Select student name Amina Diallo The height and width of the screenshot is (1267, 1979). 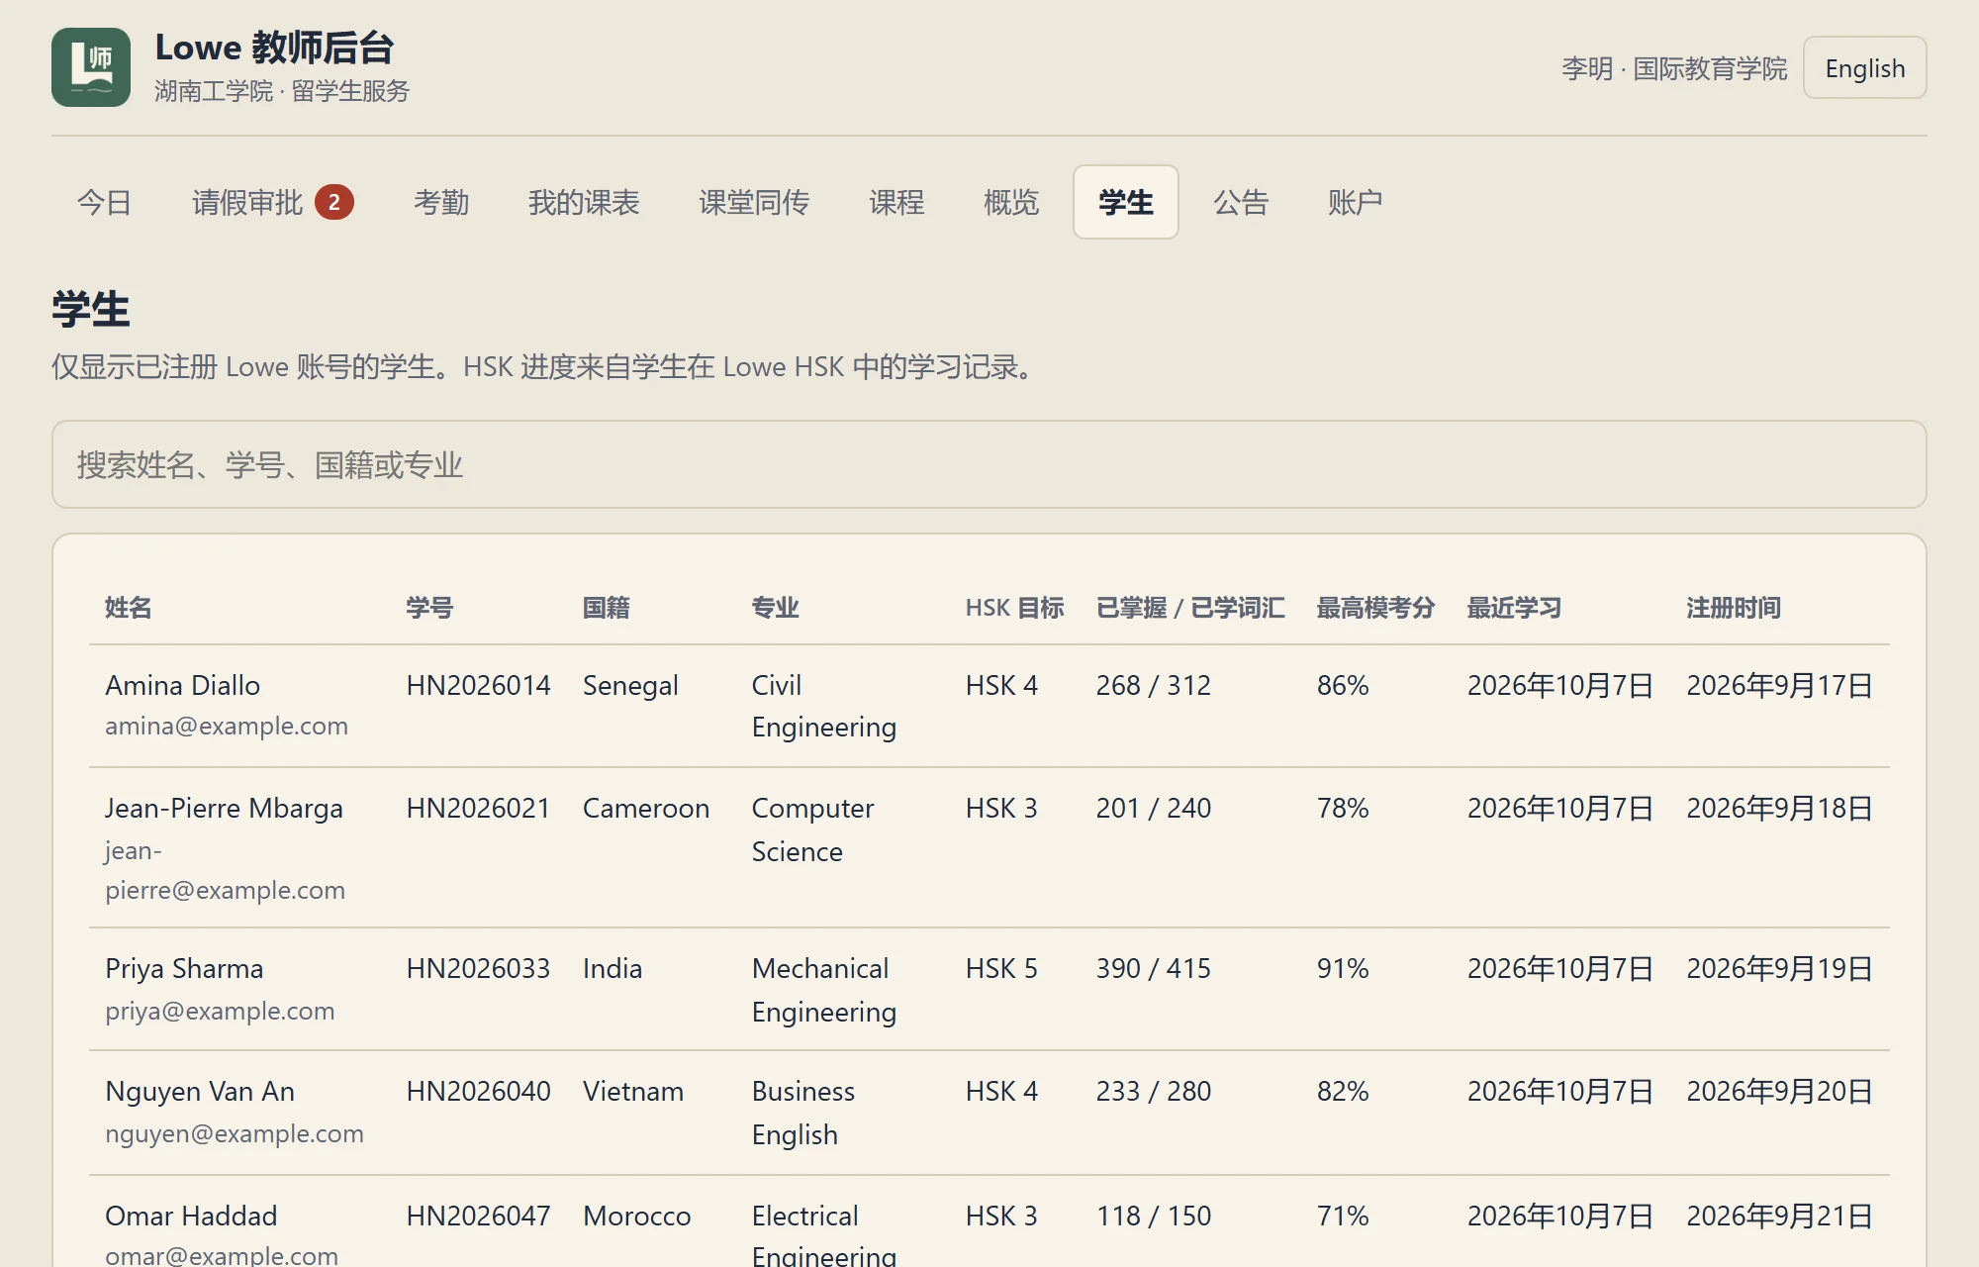[183, 685]
